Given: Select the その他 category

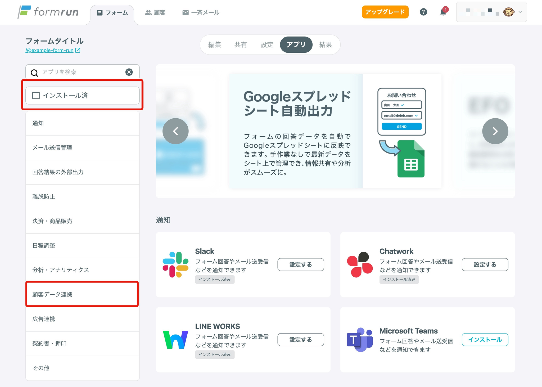Looking at the screenshot, I should click(x=82, y=368).
